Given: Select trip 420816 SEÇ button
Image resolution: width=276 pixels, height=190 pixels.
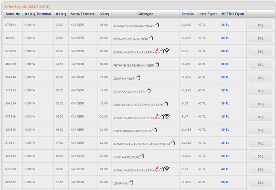Looking at the screenshot, I should 260,130.
